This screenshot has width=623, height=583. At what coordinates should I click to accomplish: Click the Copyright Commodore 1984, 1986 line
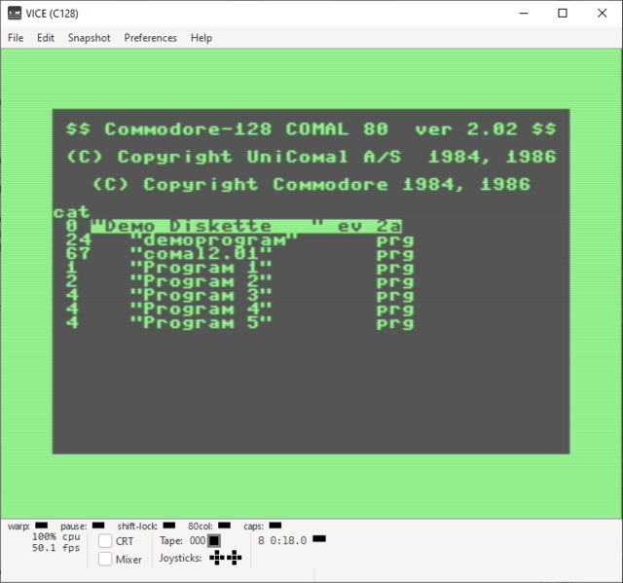311,185
